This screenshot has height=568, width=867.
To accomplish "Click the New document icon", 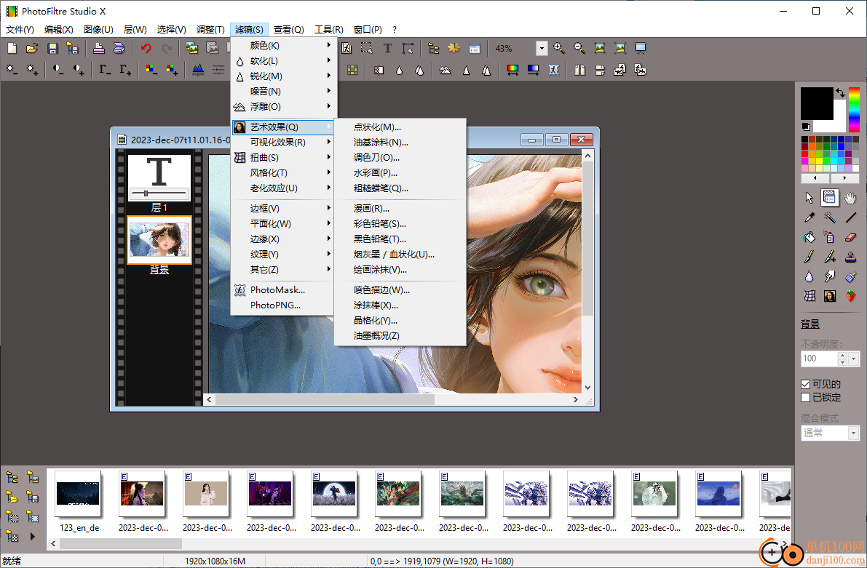I will pyautogui.click(x=12, y=49).
